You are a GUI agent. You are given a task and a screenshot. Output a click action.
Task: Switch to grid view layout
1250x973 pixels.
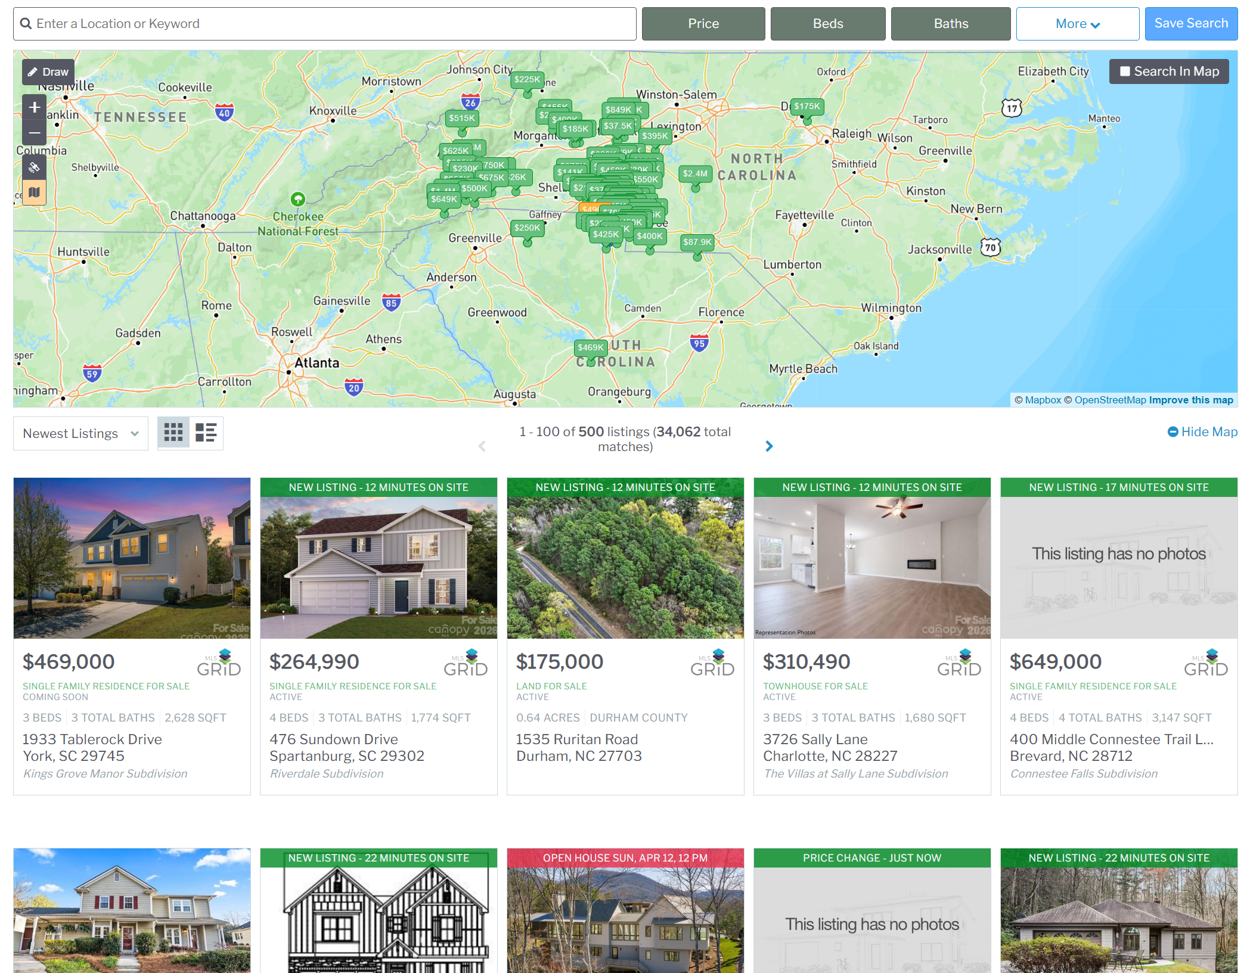click(x=173, y=433)
